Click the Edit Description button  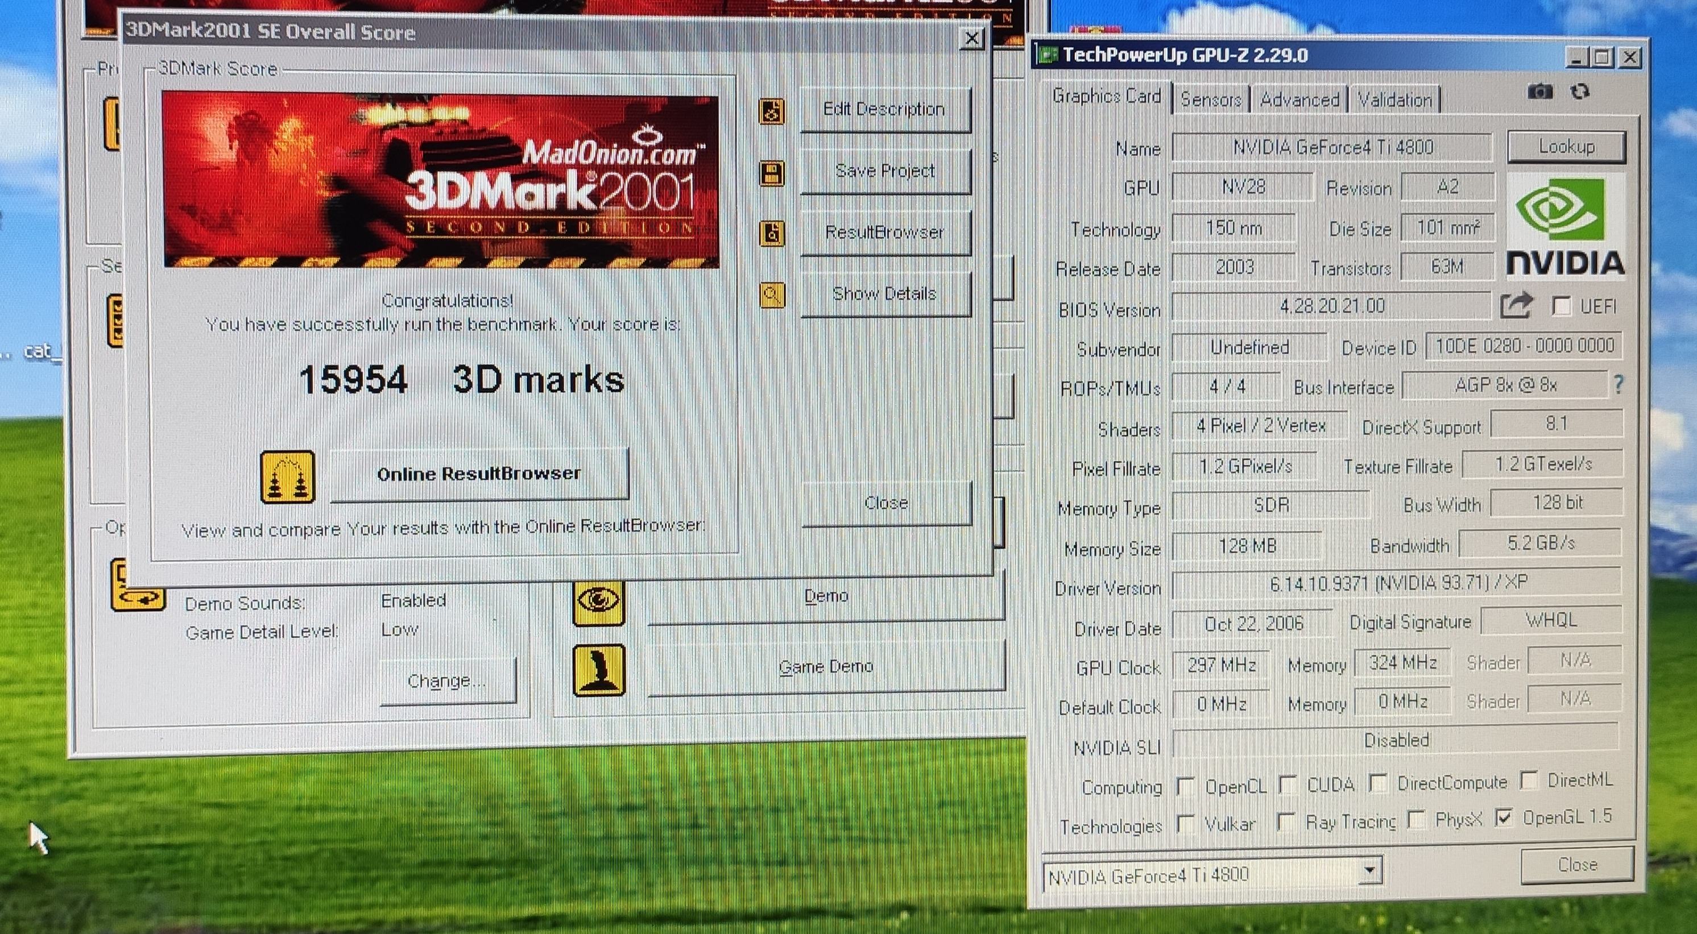(885, 109)
